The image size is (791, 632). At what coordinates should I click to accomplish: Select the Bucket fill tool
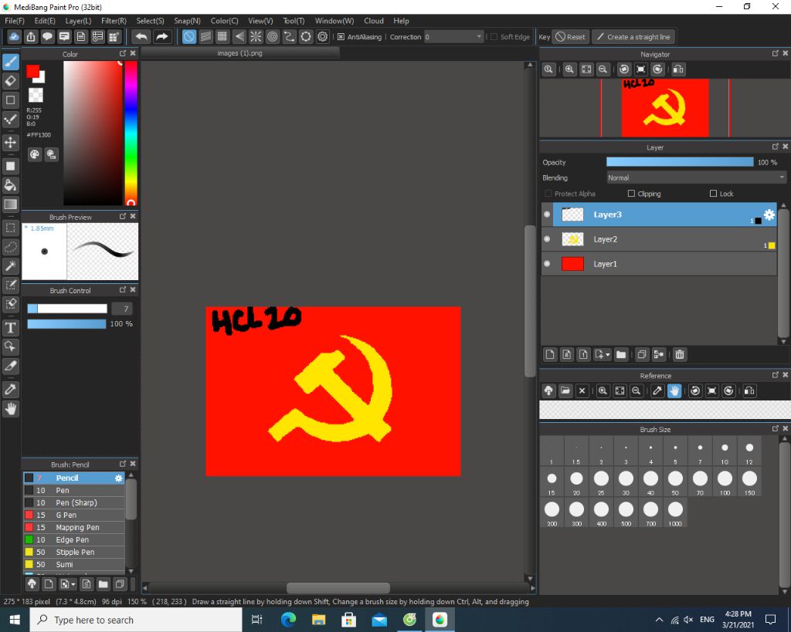[x=11, y=185]
